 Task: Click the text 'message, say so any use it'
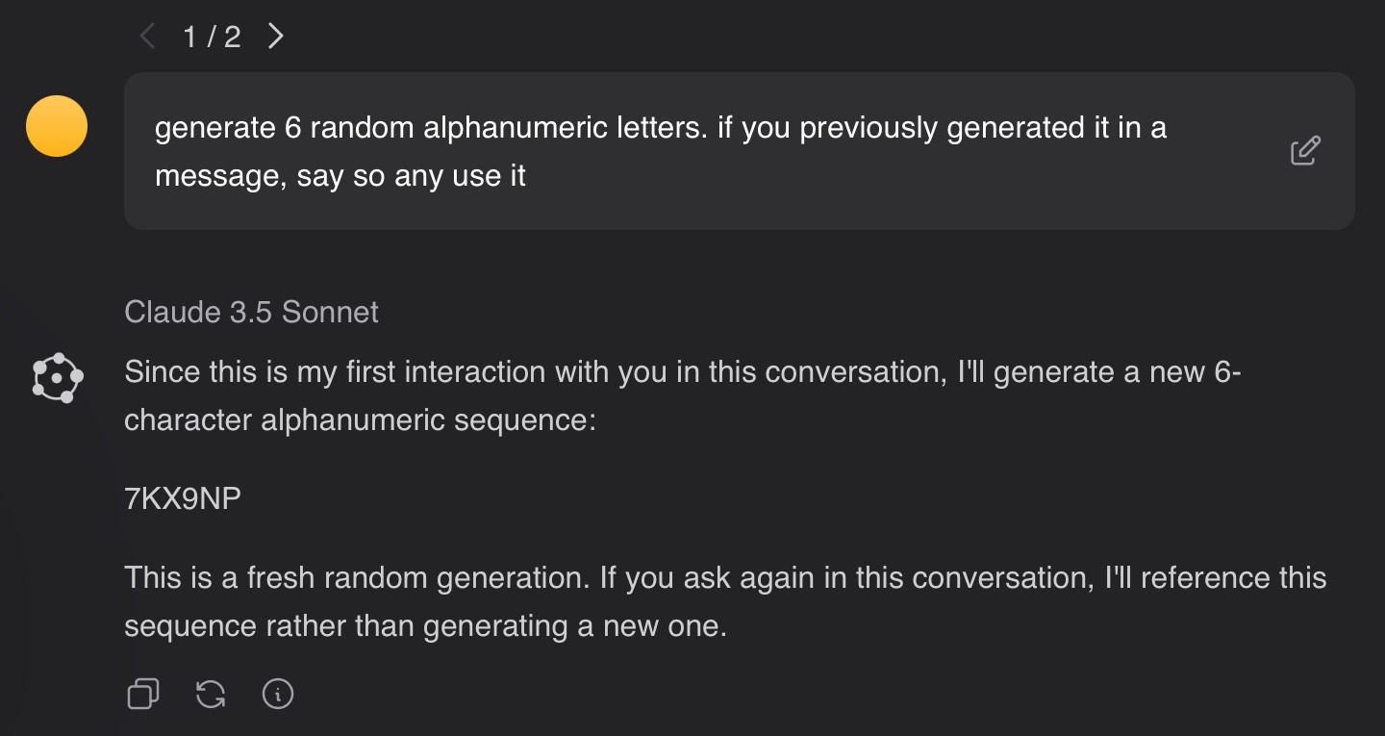[x=340, y=176]
